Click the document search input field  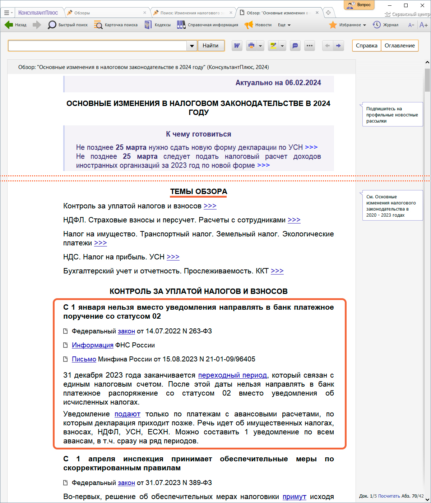pos(97,46)
